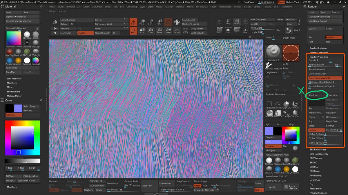Toggle Edit mode icon
The width and height of the screenshot is (348, 195).
click(x=133, y=31)
